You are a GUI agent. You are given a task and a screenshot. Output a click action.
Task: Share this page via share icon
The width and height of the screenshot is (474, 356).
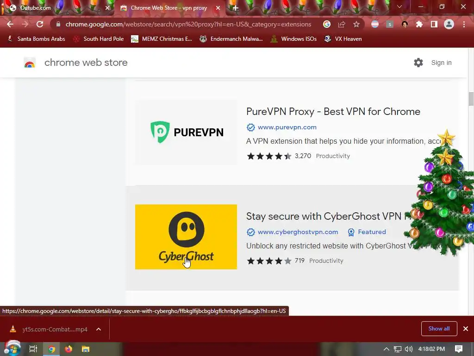342,24
